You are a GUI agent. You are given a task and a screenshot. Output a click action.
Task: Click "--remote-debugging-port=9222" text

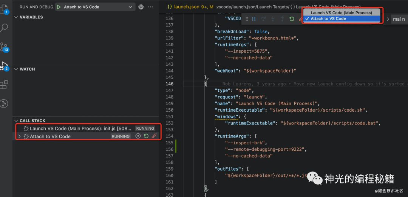click(264, 149)
